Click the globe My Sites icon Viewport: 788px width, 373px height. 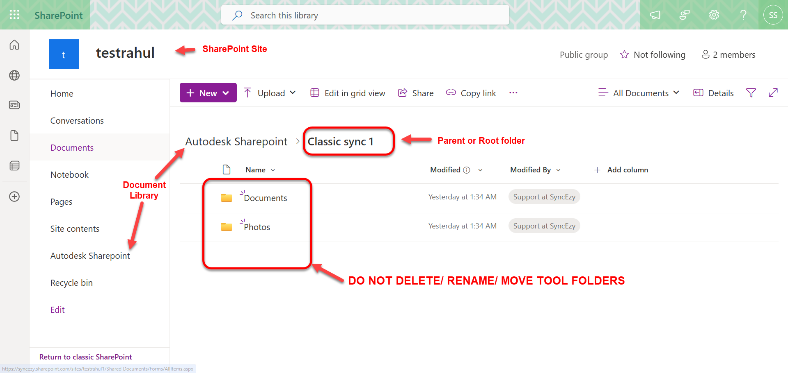pos(14,75)
